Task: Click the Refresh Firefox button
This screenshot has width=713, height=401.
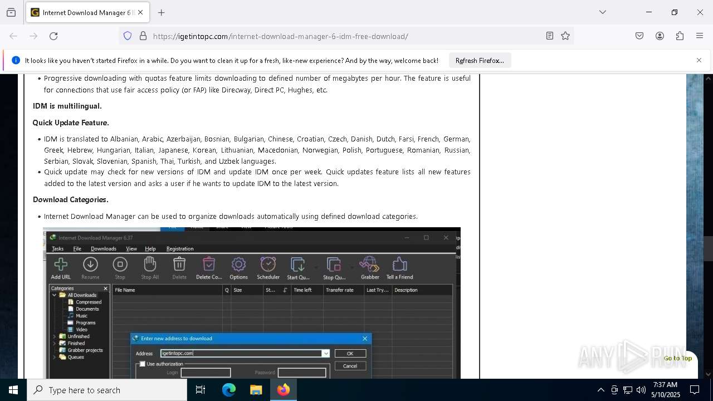Action: click(x=480, y=60)
